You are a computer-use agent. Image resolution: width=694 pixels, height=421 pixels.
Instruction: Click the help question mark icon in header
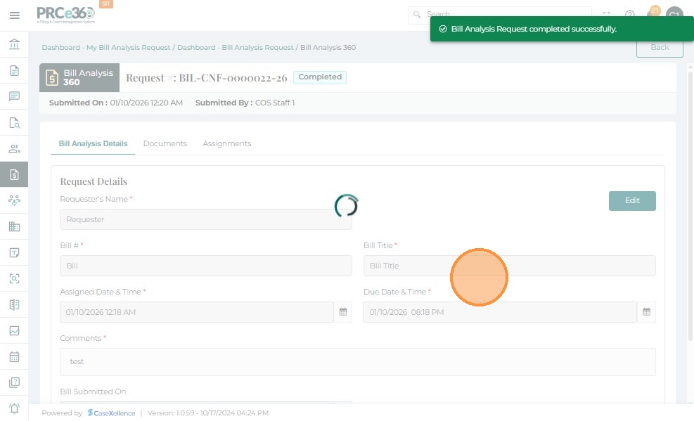click(x=630, y=14)
